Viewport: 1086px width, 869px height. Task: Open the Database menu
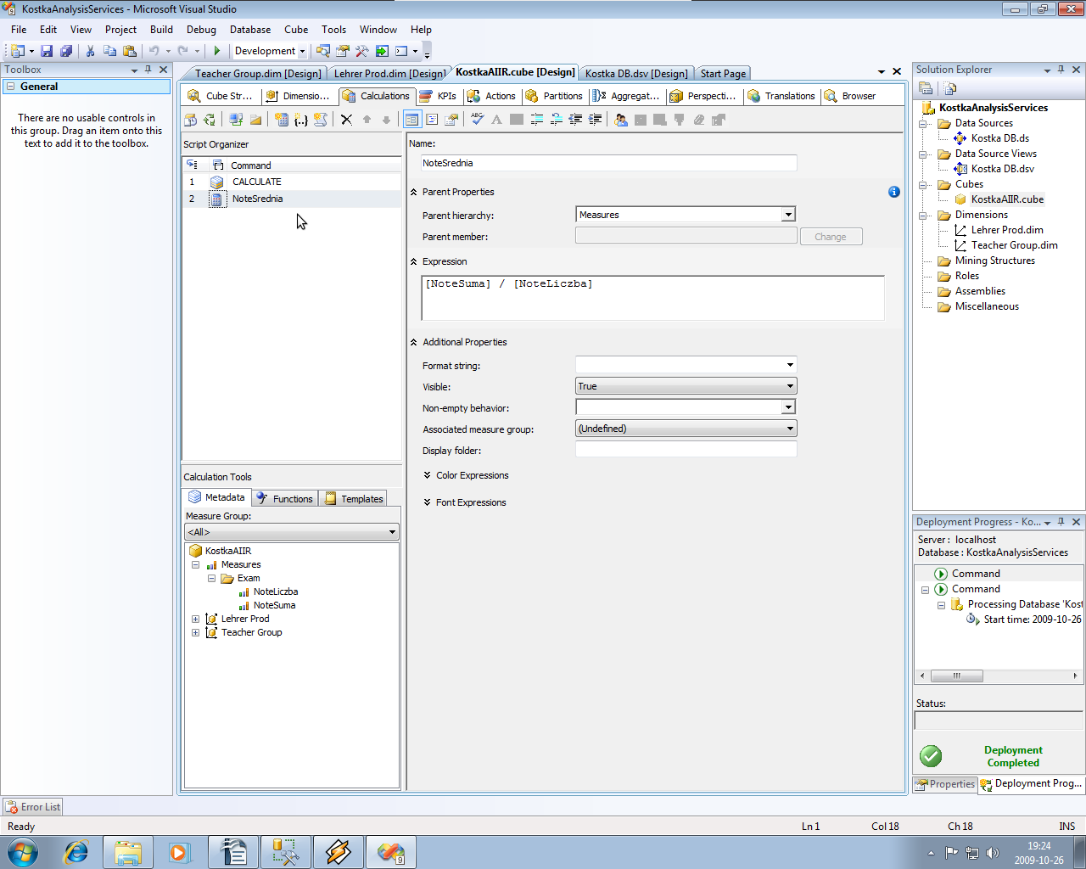pos(250,29)
